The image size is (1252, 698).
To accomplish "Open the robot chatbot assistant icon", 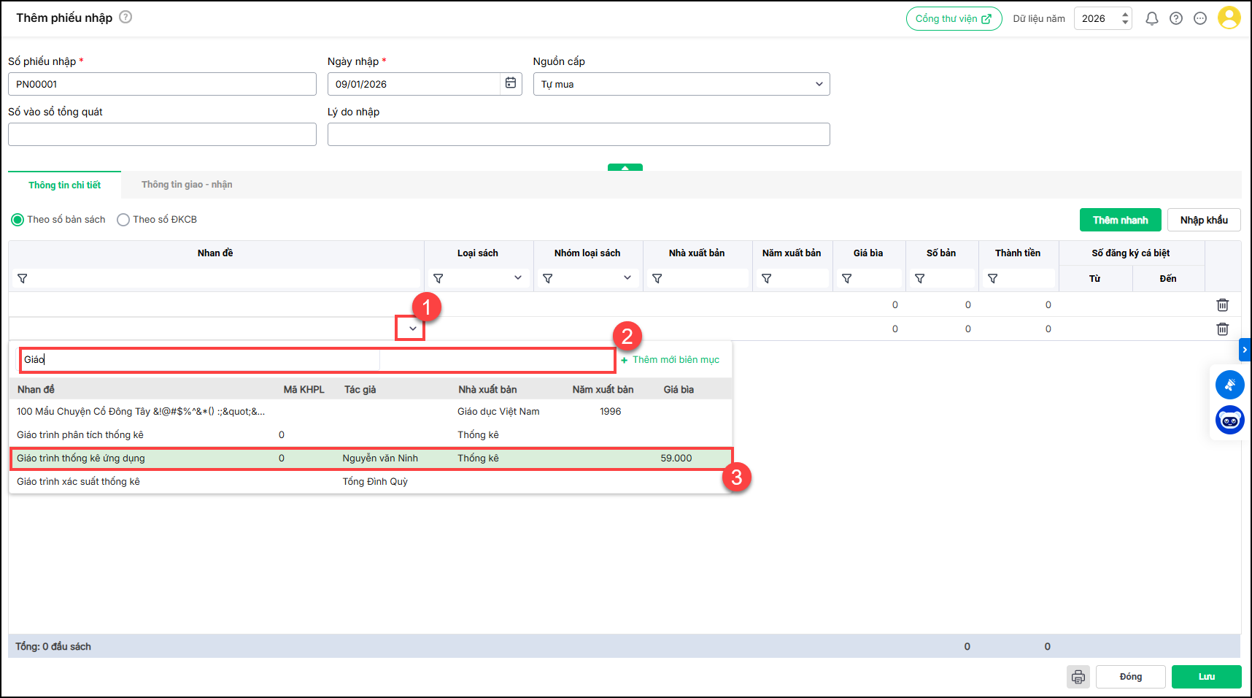I will [1229, 421].
